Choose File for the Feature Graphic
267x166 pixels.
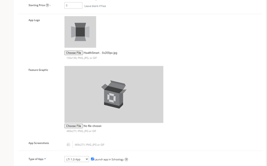pos(73,126)
